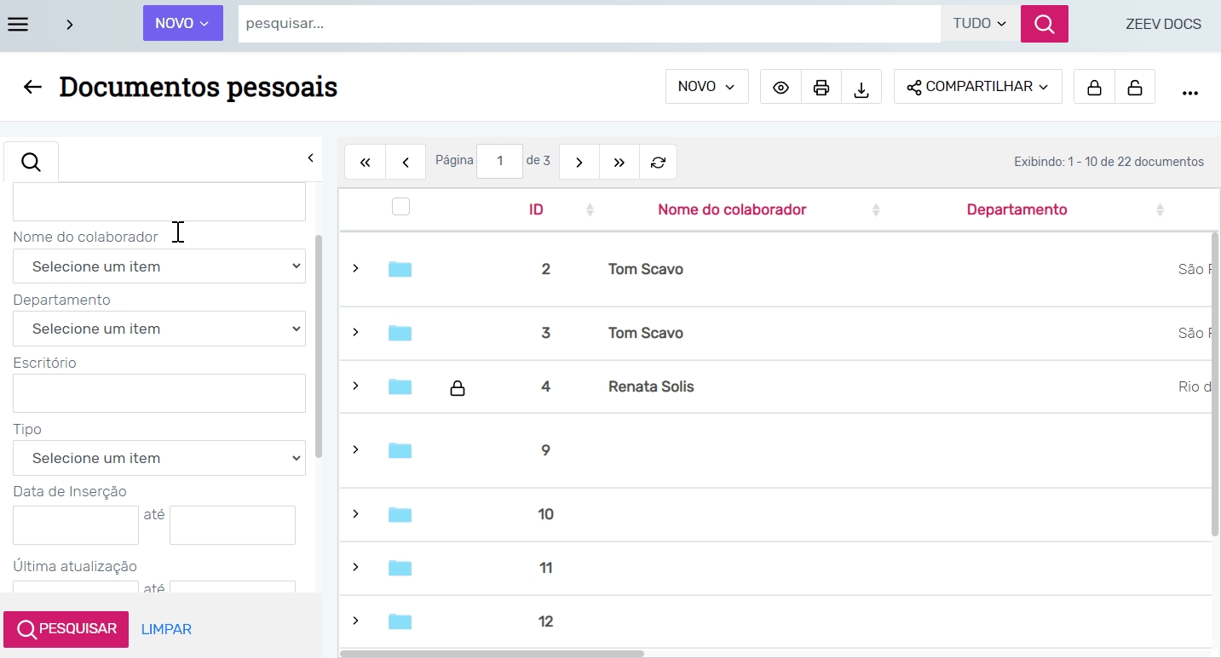Go back using the left arrow
This screenshot has height=658, width=1221.
pos(32,87)
